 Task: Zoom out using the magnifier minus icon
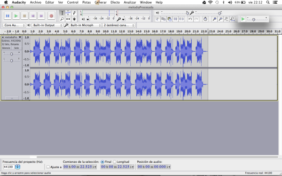tap(220, 19)
